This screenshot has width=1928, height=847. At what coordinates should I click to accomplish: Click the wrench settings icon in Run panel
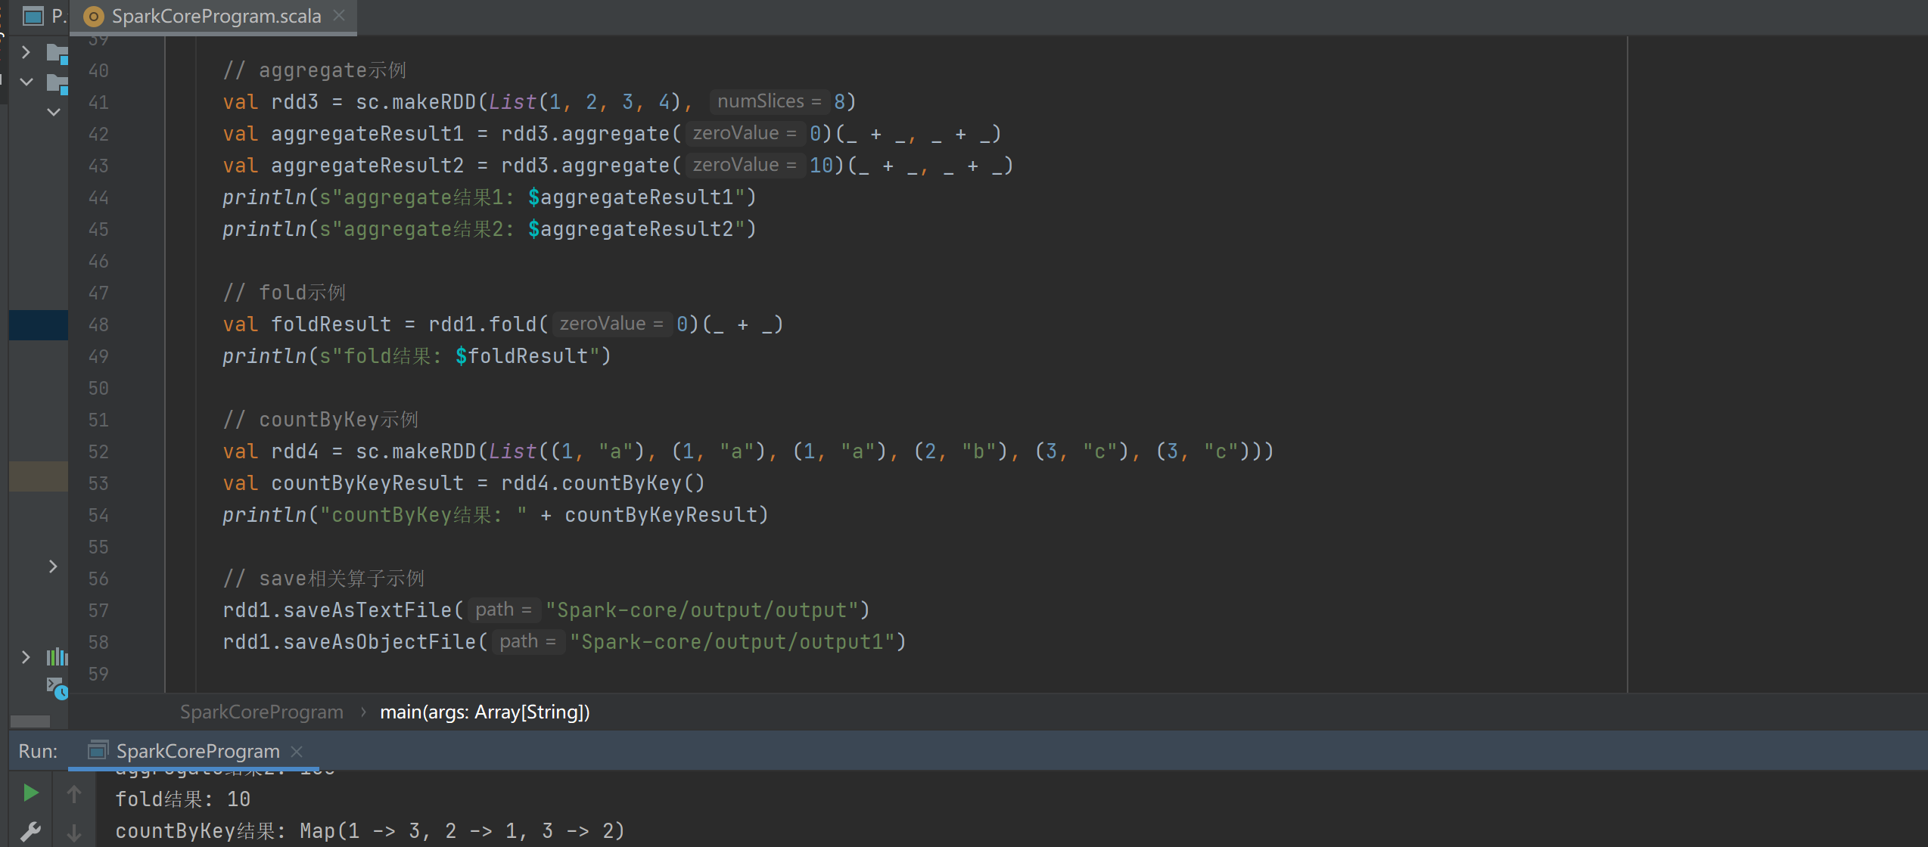(x=30, y=831)
